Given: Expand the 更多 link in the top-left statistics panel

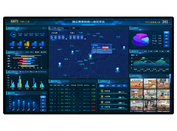Looking at the screenshot, I should pyautogui.click(x=44, y=28).
